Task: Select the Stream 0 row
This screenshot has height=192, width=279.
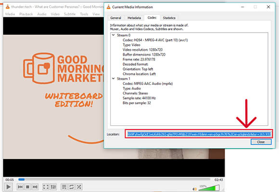Action: click(x=124, y=35)
